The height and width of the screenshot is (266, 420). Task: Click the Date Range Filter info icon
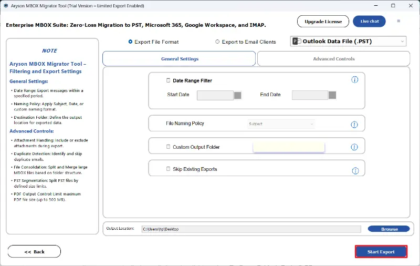tap(355, 79)
